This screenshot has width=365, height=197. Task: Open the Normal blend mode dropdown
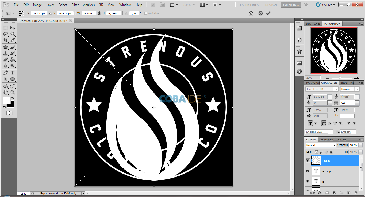(x=321, y=145)
